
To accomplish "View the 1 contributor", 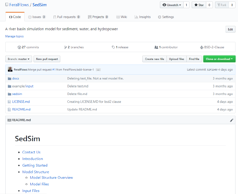I will click(166, 47).
